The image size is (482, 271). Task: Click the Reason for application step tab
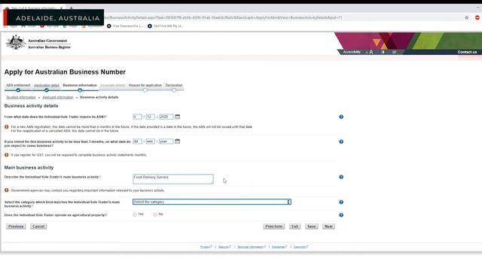point(145,85)
